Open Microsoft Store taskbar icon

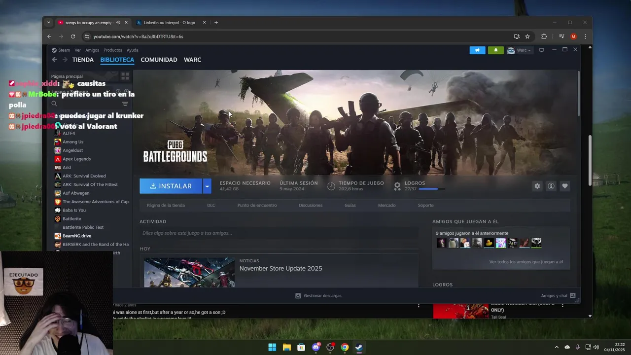pos(301,347)
